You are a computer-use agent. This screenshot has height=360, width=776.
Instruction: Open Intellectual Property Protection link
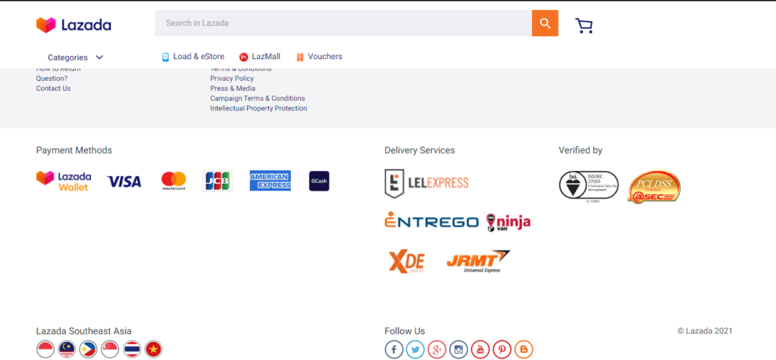(x=259, y=108)
